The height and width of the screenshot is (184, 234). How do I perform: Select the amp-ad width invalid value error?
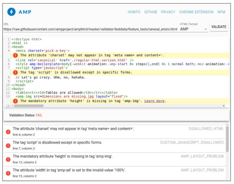(x=114, y=173)
